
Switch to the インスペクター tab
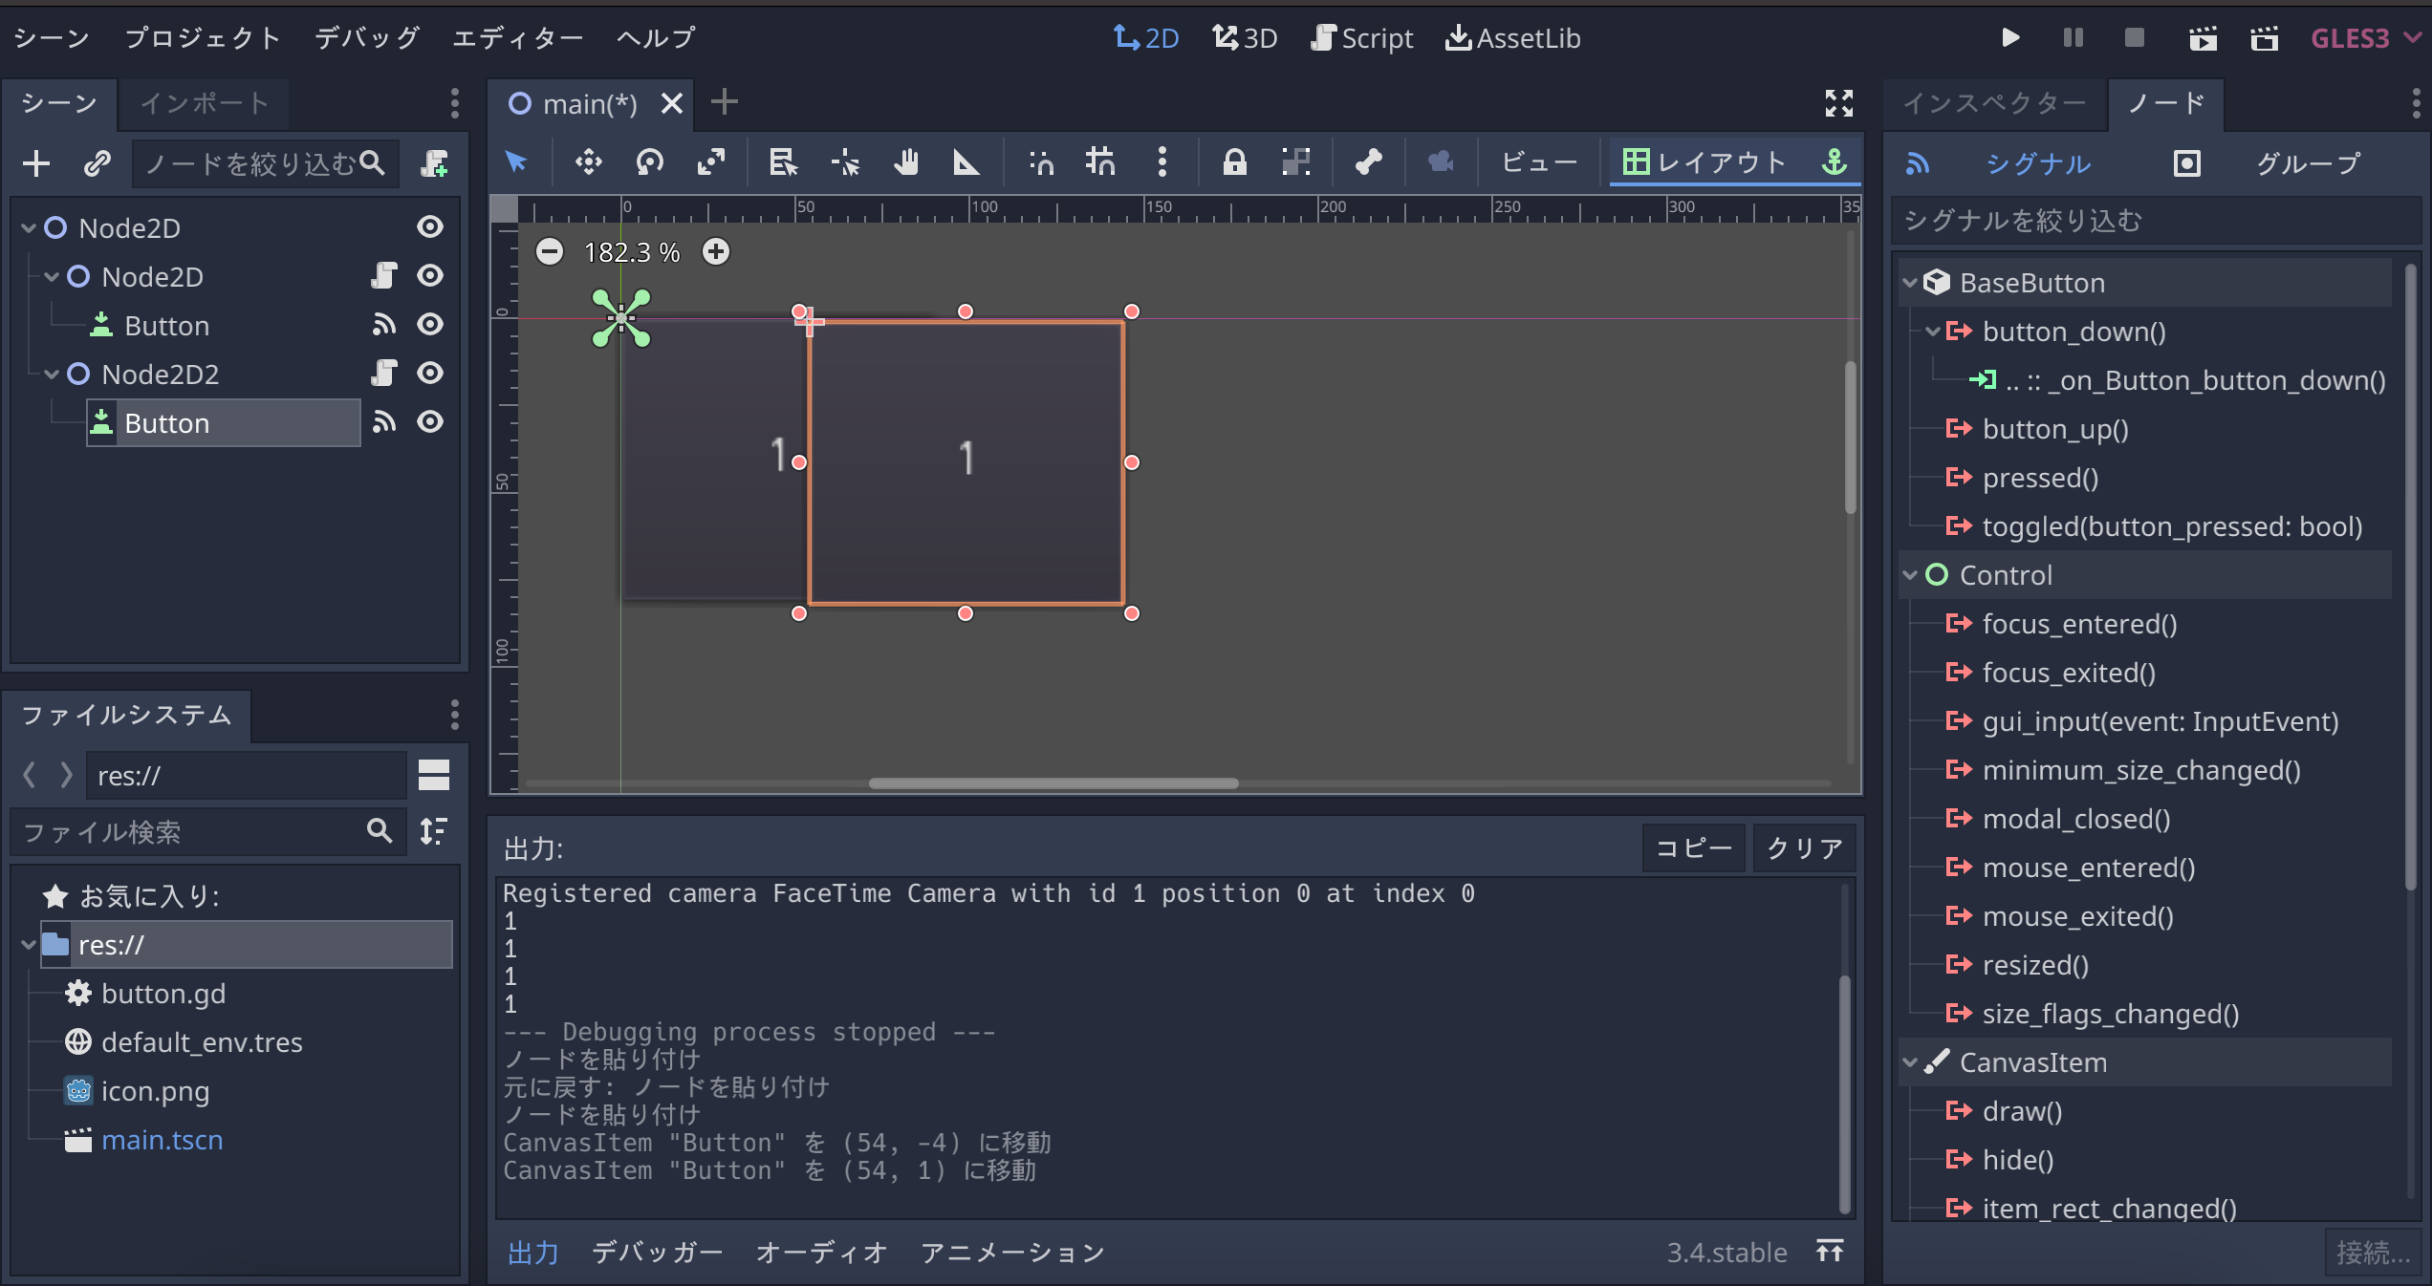(1994, 103)
